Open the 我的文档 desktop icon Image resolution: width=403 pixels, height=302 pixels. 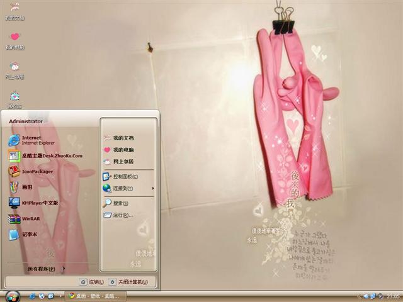(x=14, y=11)
